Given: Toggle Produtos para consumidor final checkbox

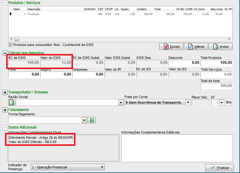Looking at the screenshot, I should point(10,45).
